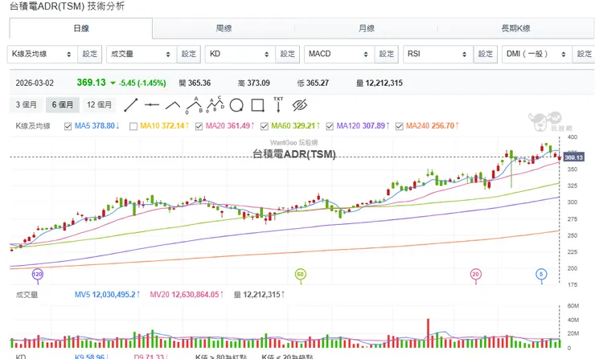Screen dimensions: 595x359
Task: Select the 6 個月 range
Action: tap(63, 104)
